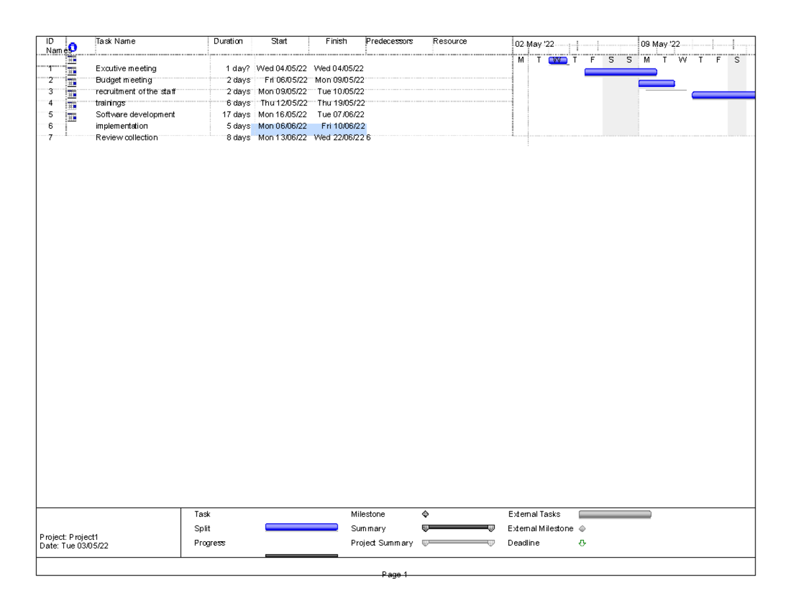Click the indicator icon beside Software development
This screenshot has width=791, height=611.
[72, 115]
